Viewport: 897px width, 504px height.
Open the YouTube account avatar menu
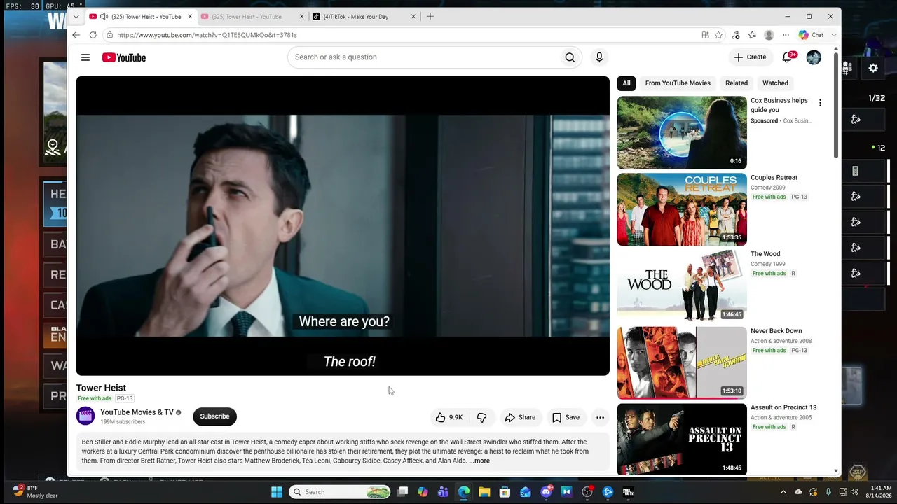[814, 57]
